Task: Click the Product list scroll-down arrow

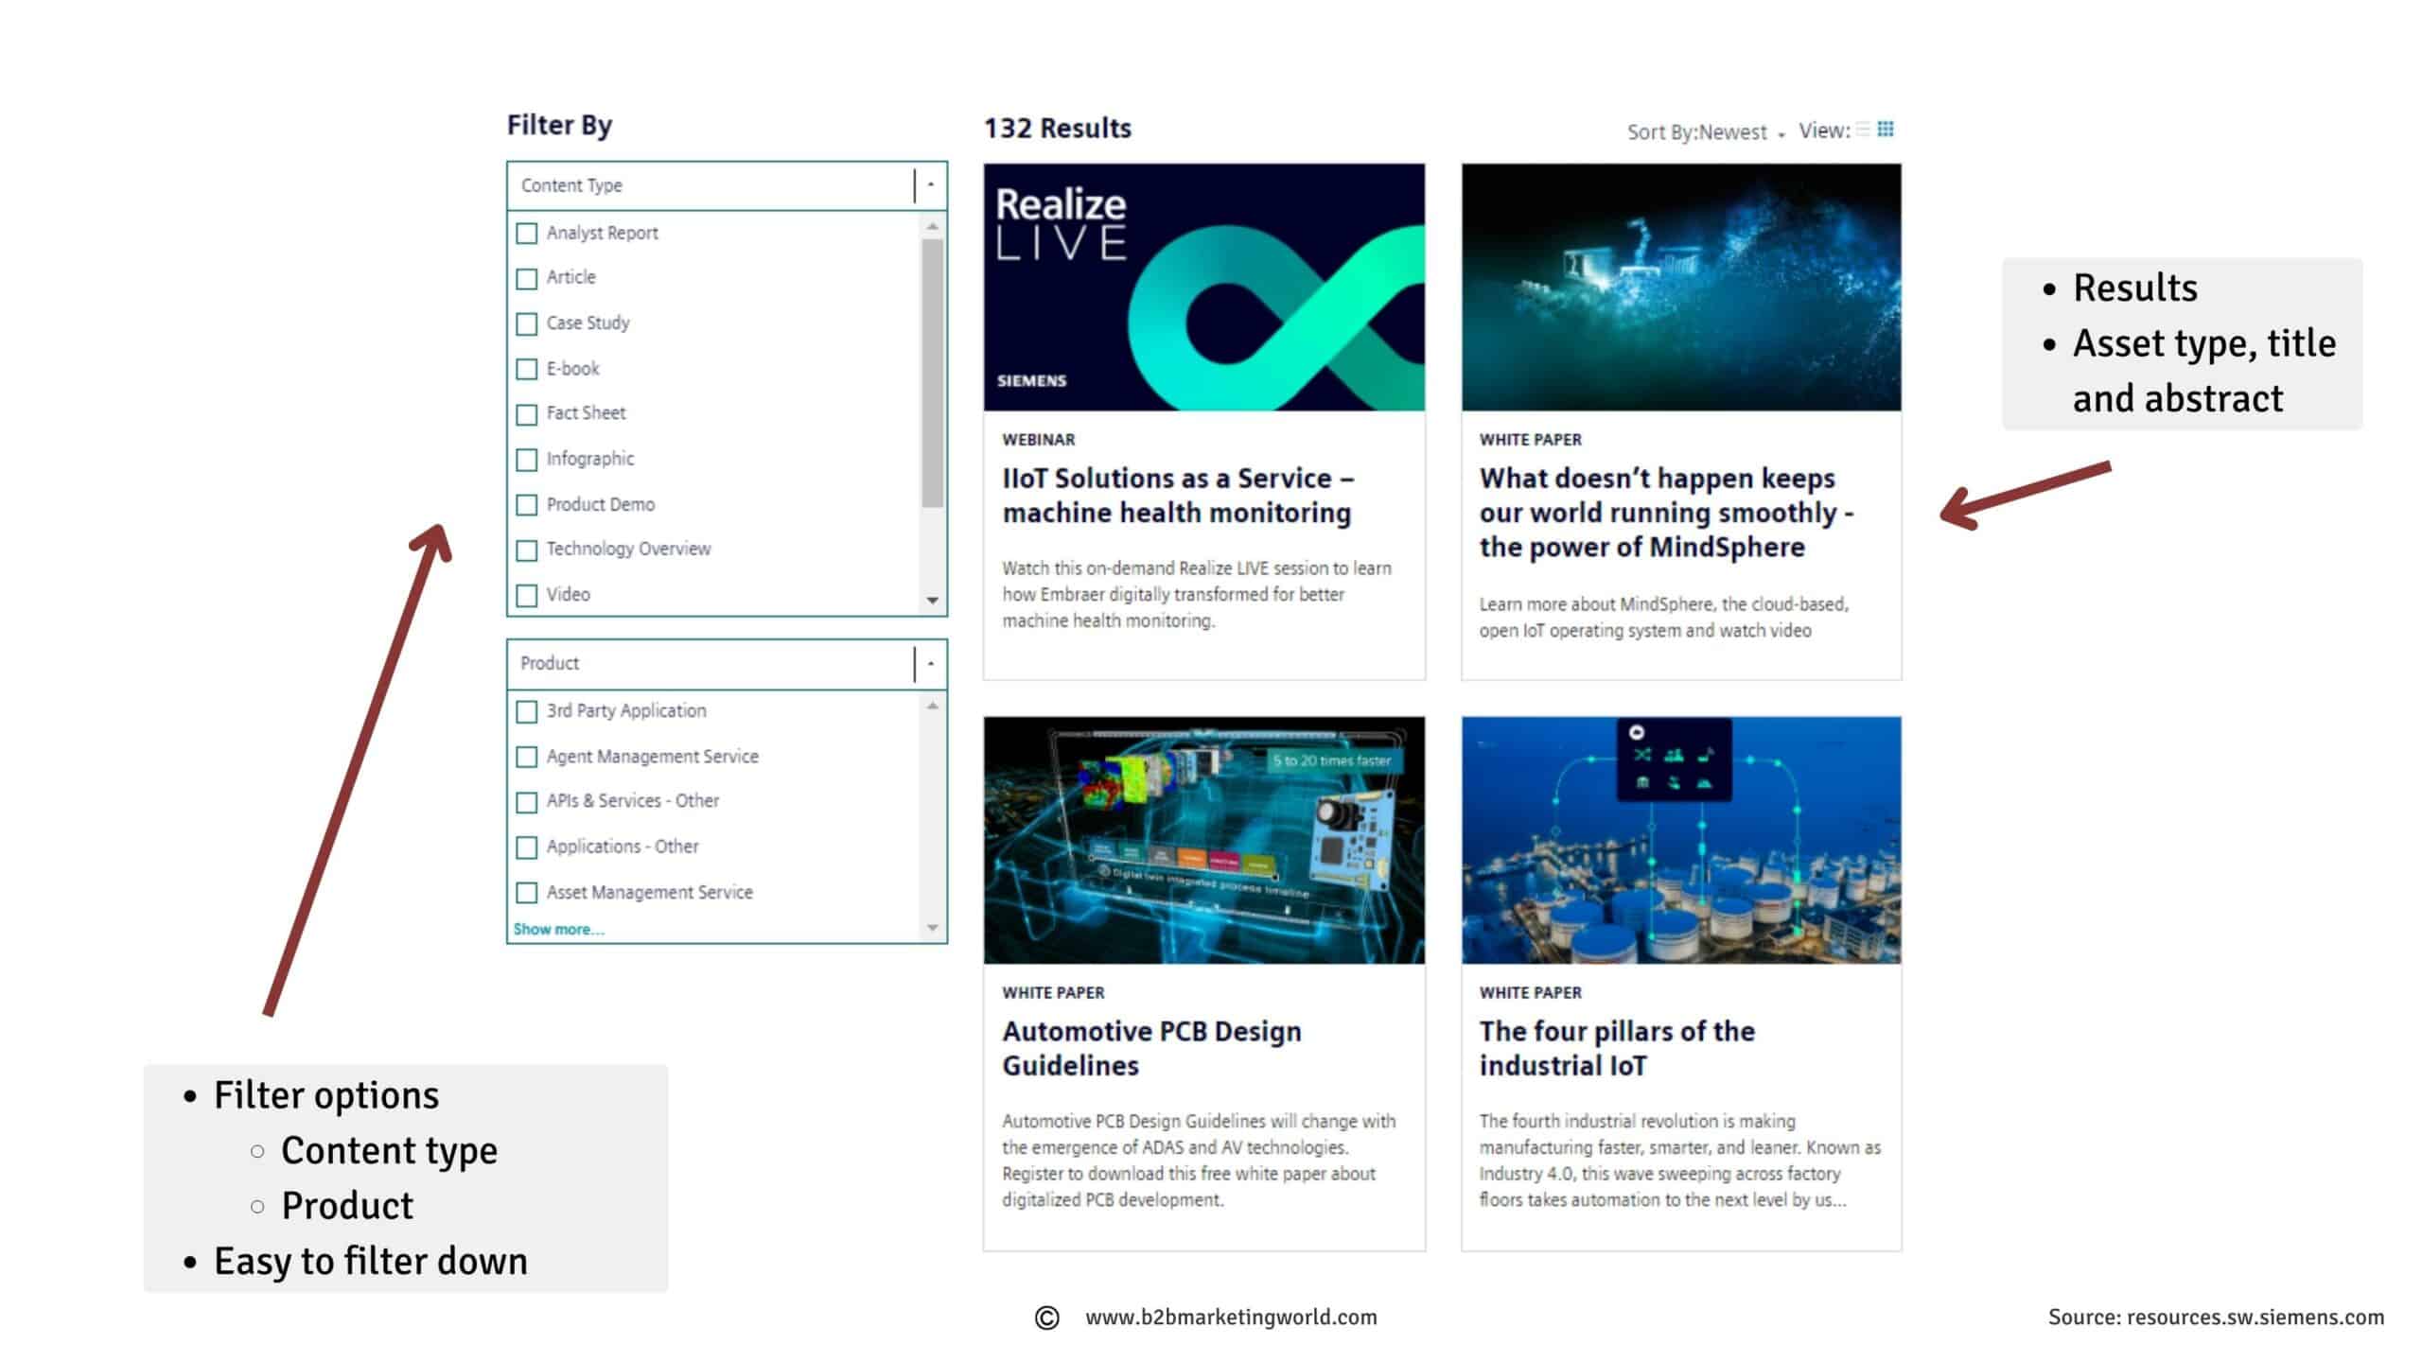Action: point(933,928)
